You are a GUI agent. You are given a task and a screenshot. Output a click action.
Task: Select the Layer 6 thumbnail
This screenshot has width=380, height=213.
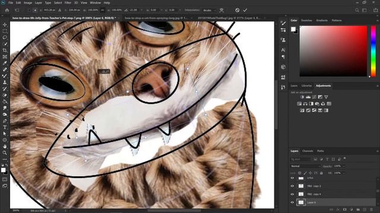coord(301,202)
